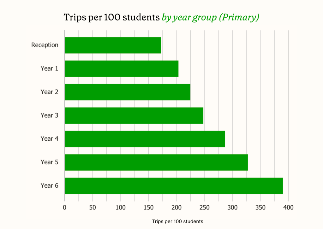Click the longest bar, Year 6
The image size is (323, 229).
coord(174,185)
